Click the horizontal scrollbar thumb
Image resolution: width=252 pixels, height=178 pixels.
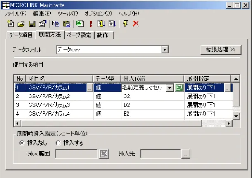[x=112, y=123]
